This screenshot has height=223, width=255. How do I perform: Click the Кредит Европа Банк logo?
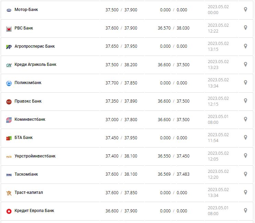9,211
